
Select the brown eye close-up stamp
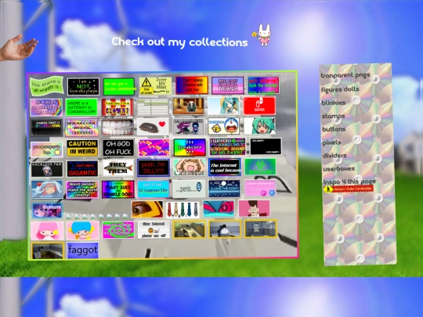coord(147,209)
